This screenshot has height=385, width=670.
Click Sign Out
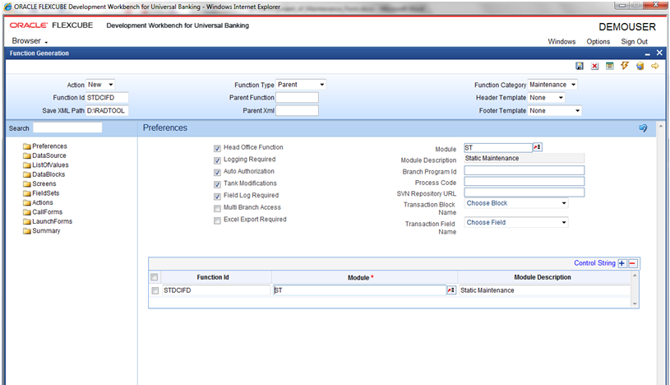coord(634,41)
